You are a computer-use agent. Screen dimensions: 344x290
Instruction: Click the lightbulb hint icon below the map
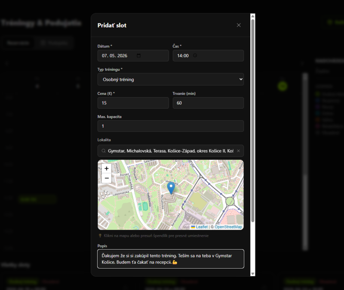pos(100,235)
